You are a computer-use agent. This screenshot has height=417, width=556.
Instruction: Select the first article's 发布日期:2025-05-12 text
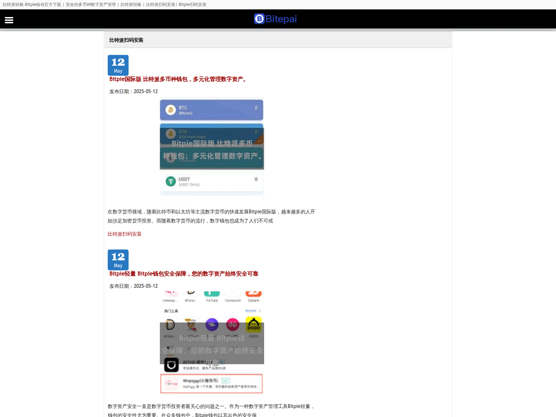pyautogui.click(x=133, y=91)
